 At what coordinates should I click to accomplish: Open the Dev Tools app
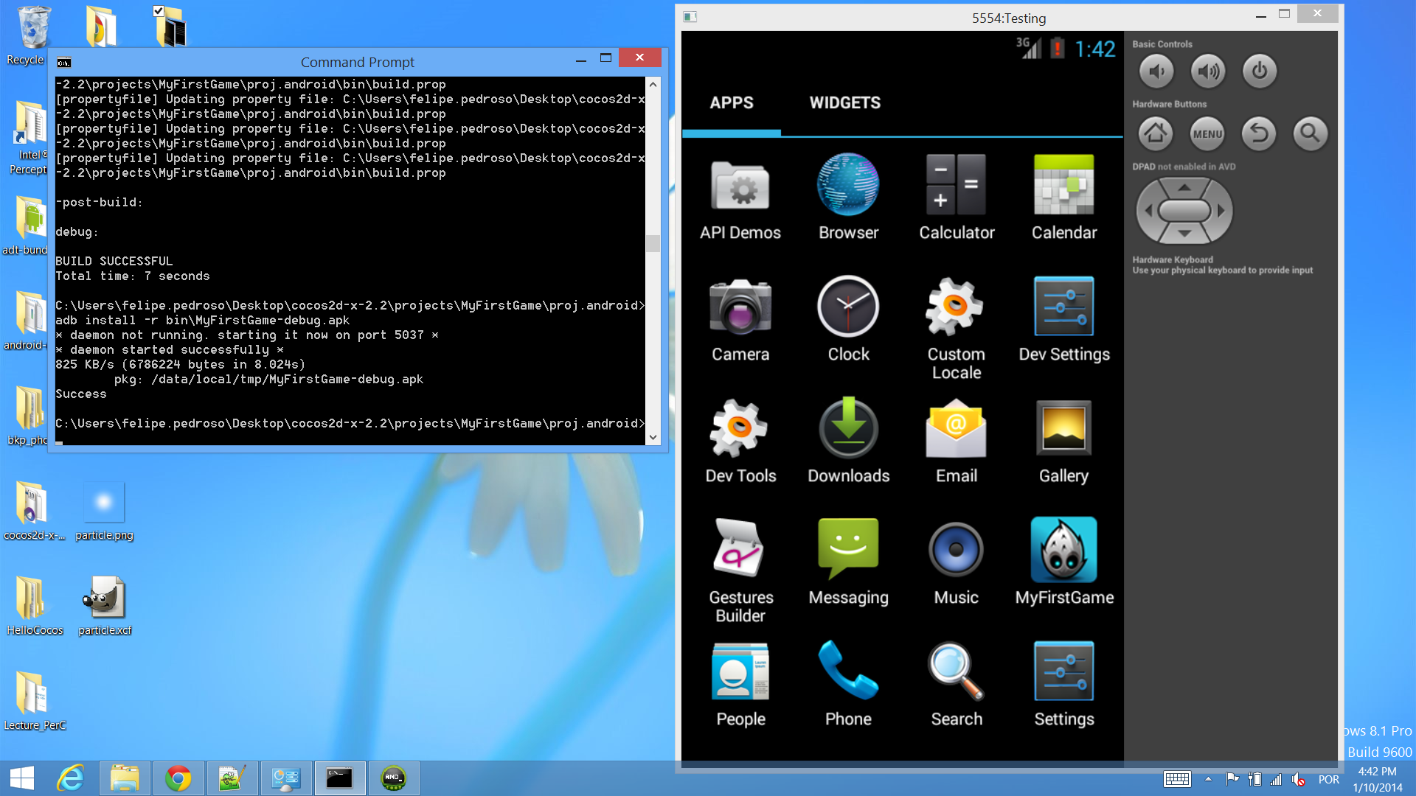click(740, 429)
